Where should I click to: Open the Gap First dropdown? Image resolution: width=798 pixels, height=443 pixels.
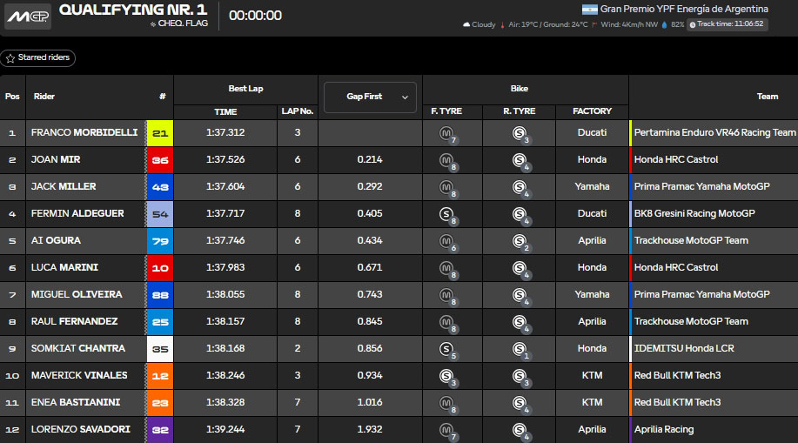370,97
